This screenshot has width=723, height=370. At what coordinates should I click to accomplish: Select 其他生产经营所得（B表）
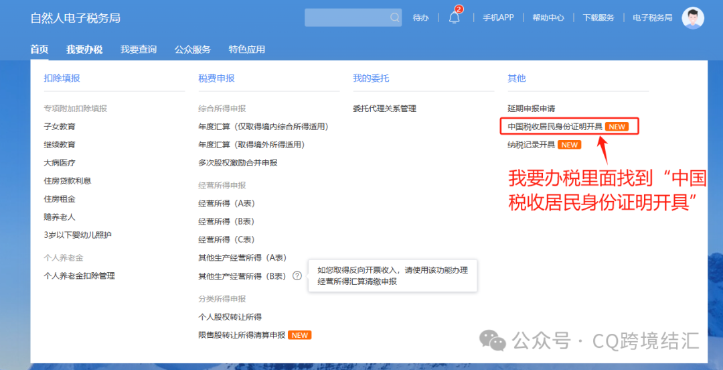(x=243, y=275)
